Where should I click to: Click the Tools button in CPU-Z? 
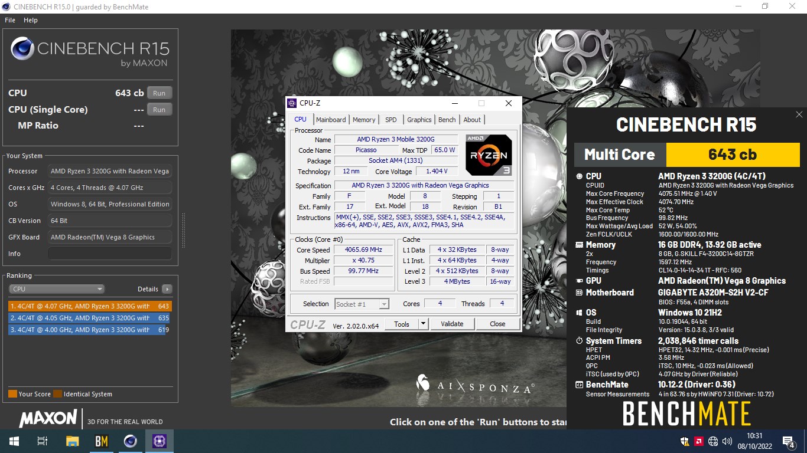[402, 324]
